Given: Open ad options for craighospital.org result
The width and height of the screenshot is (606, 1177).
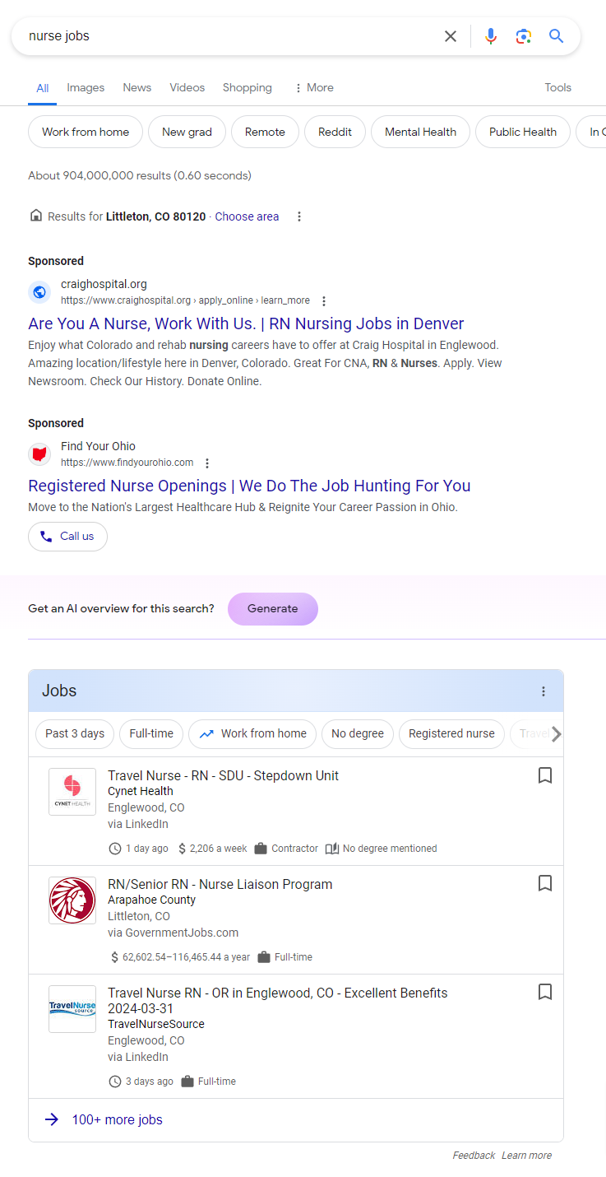Looking at the screenshot, I should pyautogui.click(x=324, y=301).
